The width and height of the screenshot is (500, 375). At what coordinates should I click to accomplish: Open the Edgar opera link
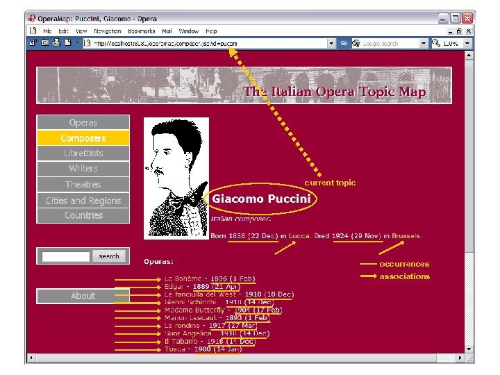(174, 286)
